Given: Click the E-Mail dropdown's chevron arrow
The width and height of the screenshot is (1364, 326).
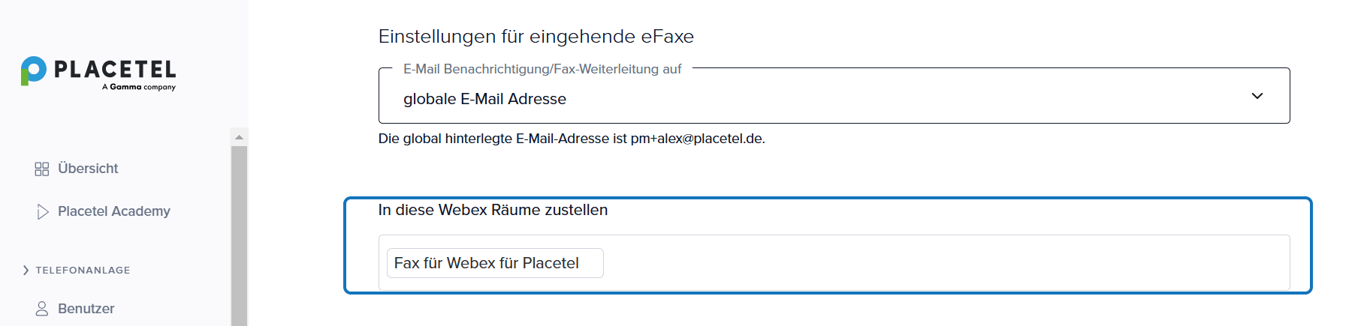Looking at the screenshot, I should (x=1257, y=96).
